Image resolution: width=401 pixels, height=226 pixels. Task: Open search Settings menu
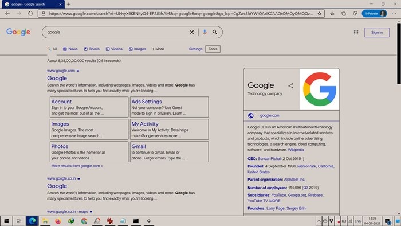(x=196, y=49)
